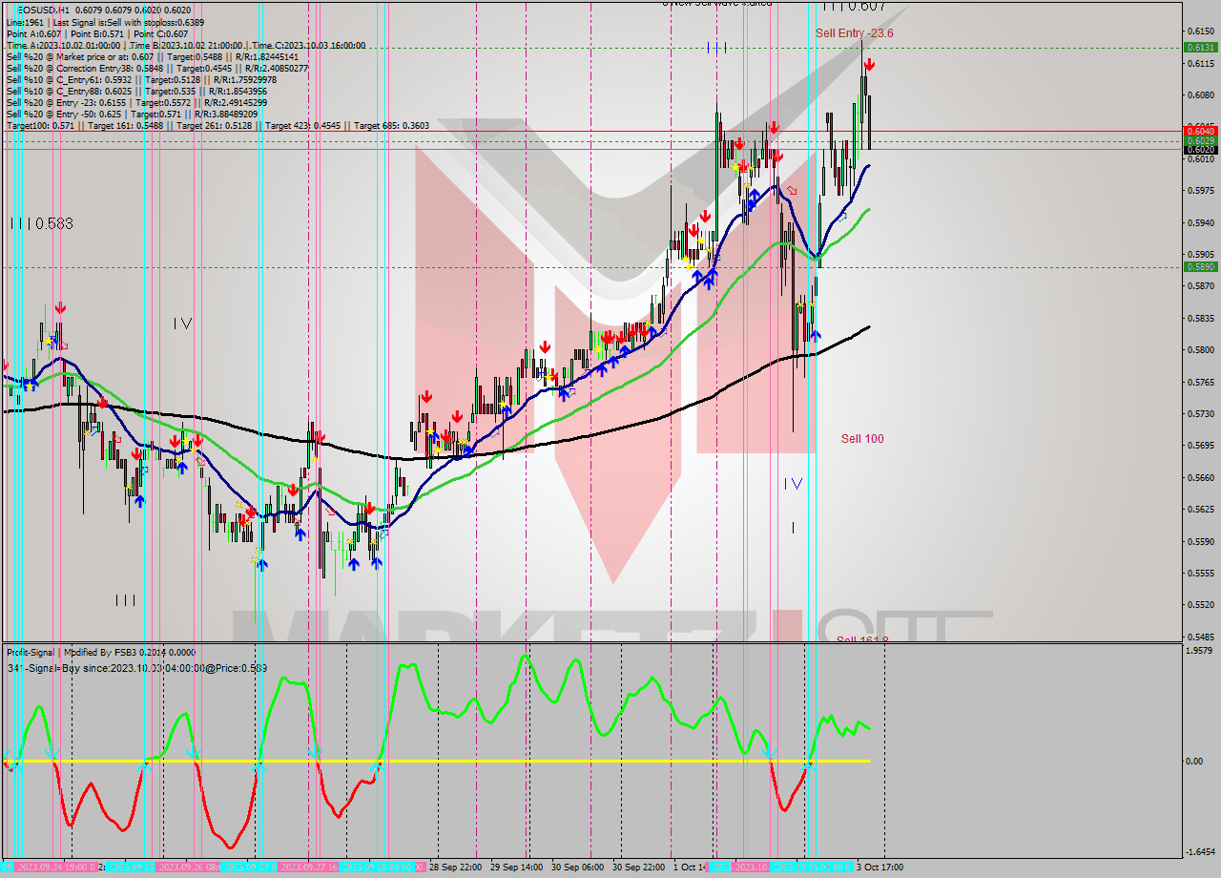
Task: Click the yellow zero line in the Profit-Signal panel
Action: (435, 761)
